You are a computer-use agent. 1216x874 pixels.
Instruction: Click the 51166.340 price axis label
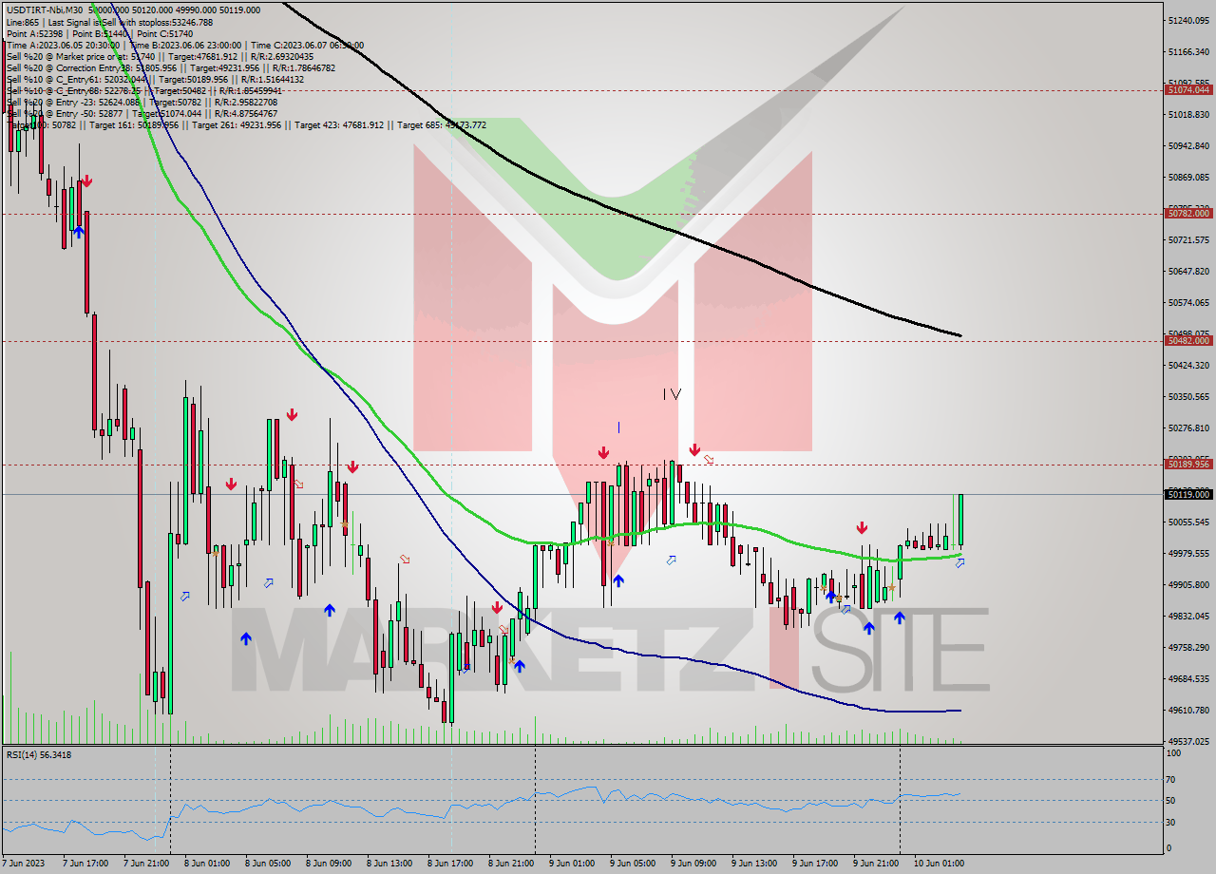(x=1191, y=51)
